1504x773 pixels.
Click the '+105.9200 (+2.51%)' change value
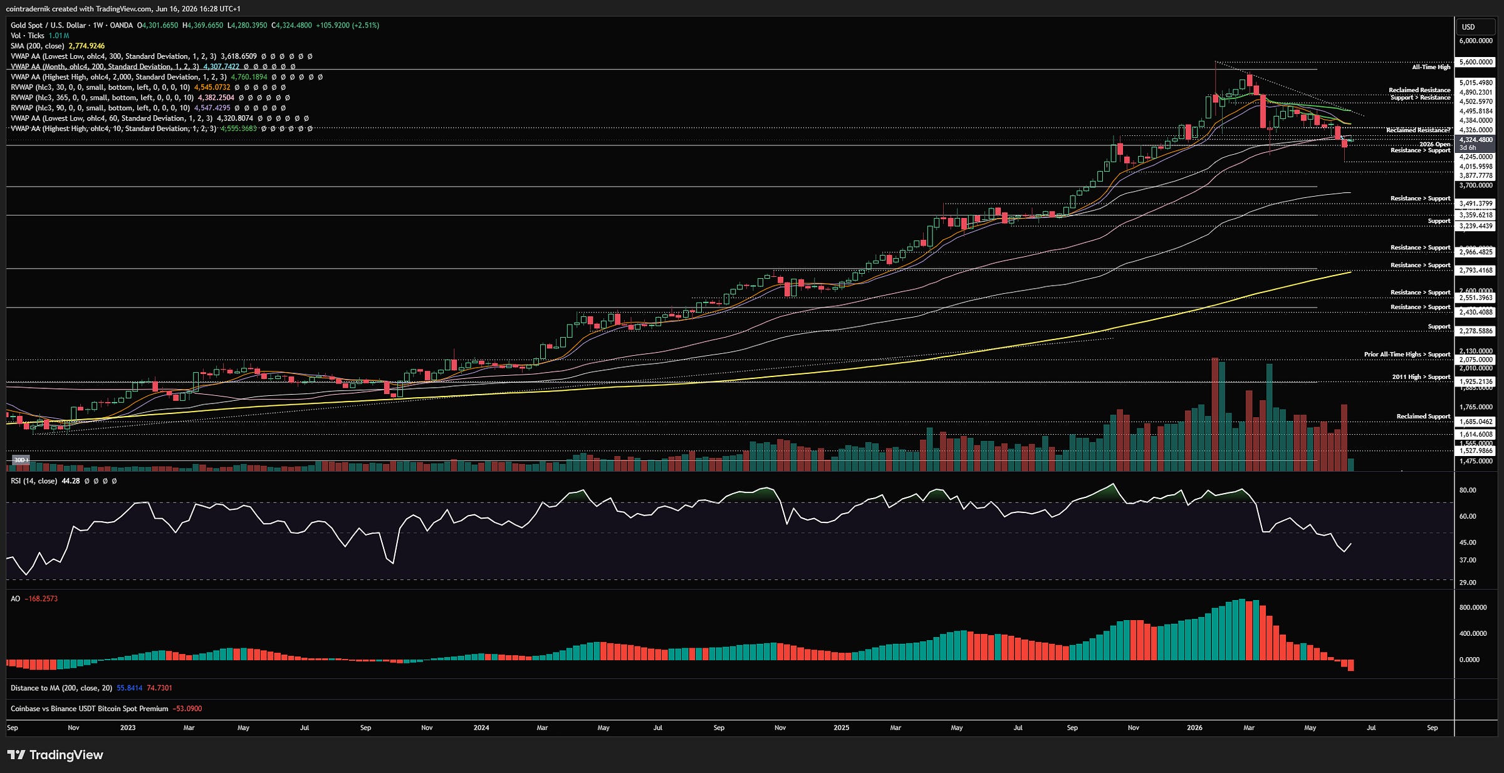pyautogui.click(x=347, y=26)
